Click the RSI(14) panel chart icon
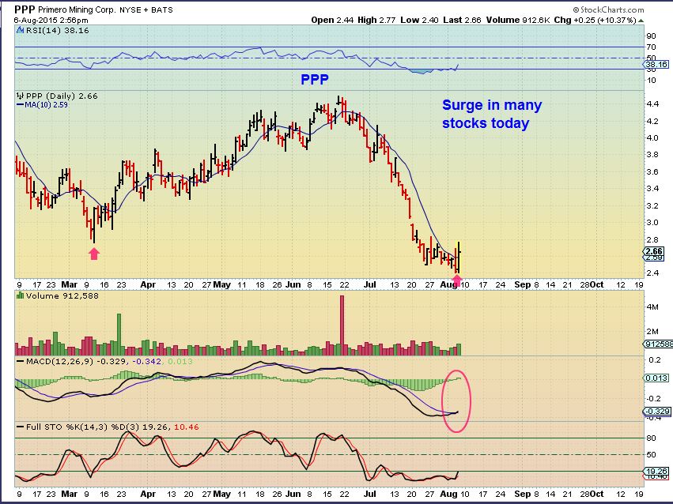 (21, 30)
